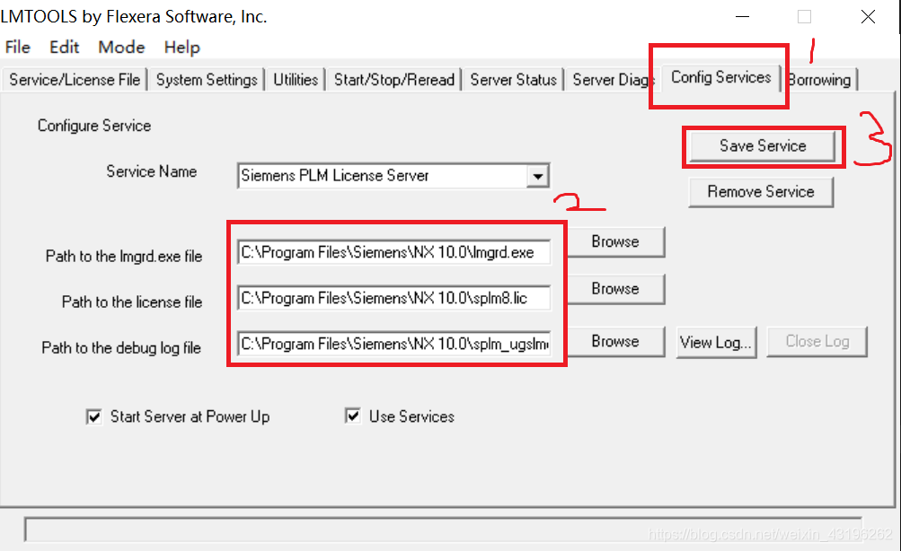Browse for the debug log file
The width and height of the screenshot is (901, 551).
[x=615, y=342]
